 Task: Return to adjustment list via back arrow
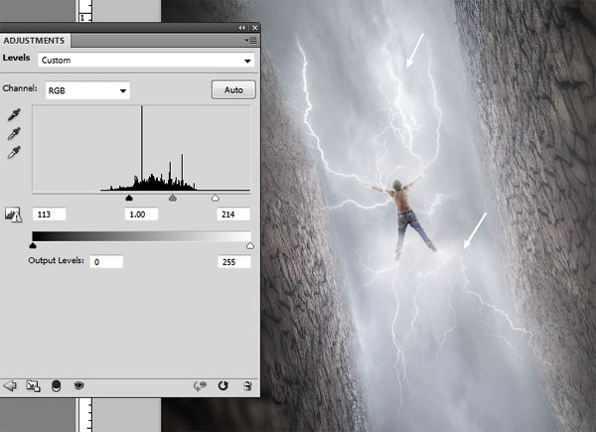(11, 384)
